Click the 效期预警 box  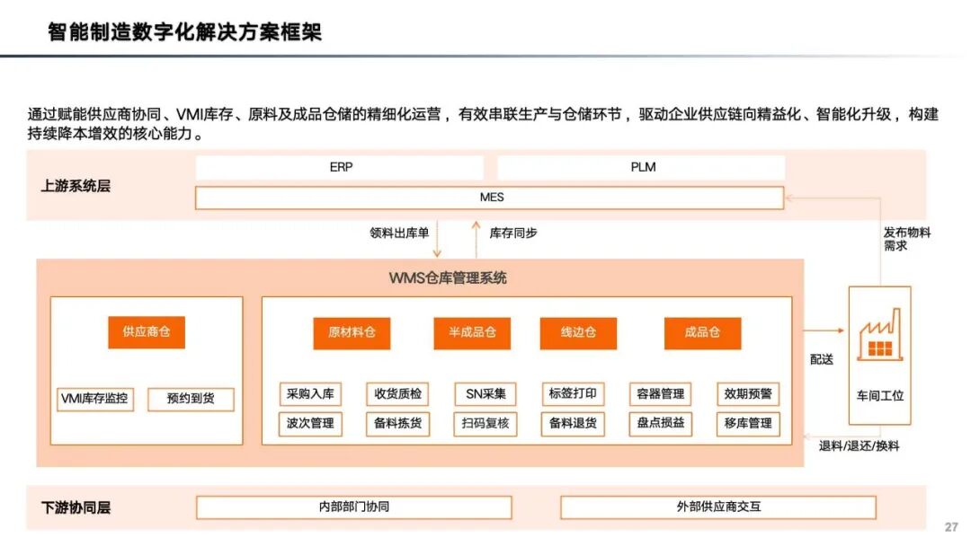click(748, 394)
